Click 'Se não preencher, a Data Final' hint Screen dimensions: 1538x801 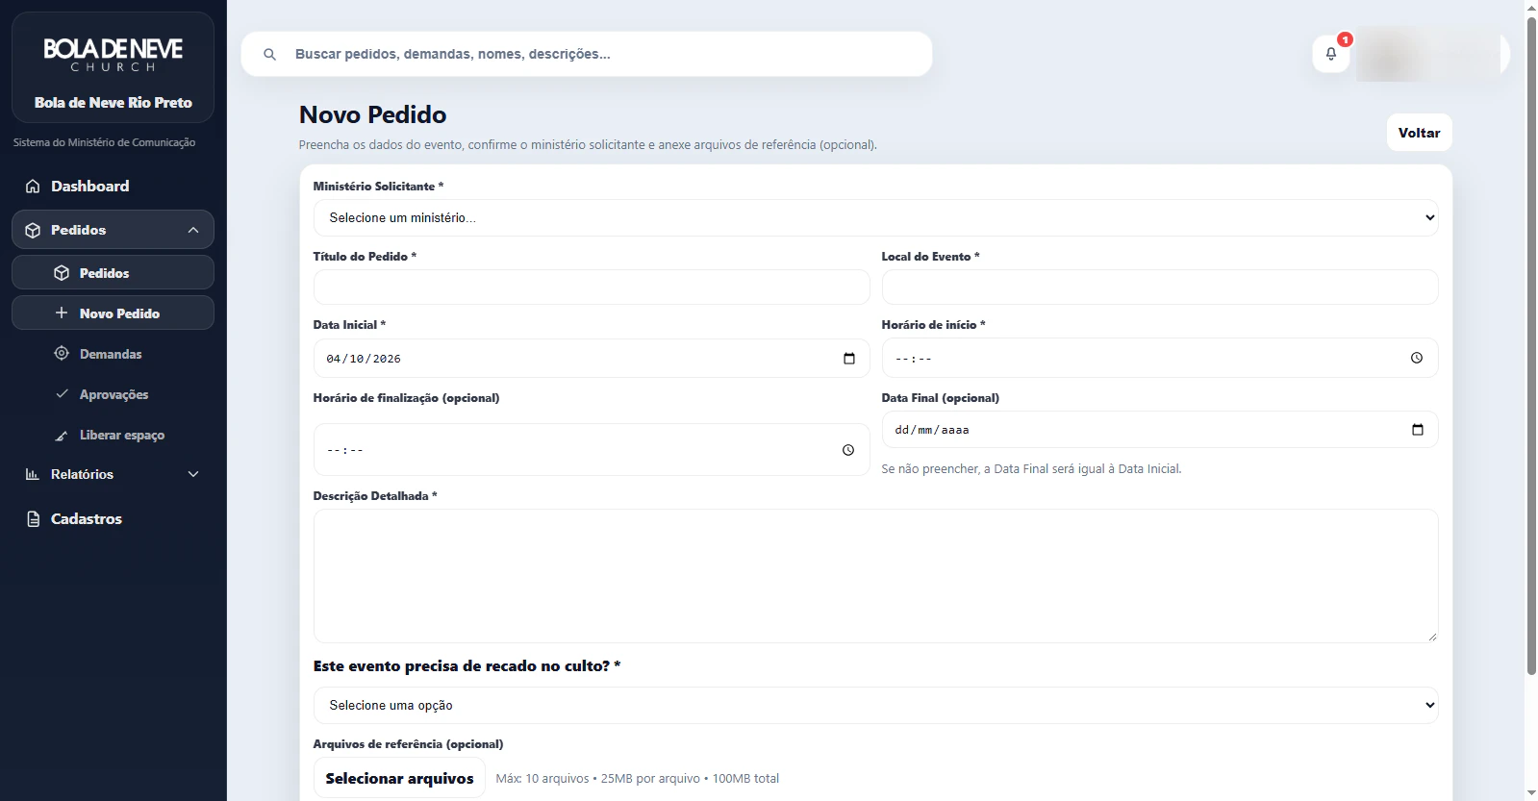pos(1031,469)
